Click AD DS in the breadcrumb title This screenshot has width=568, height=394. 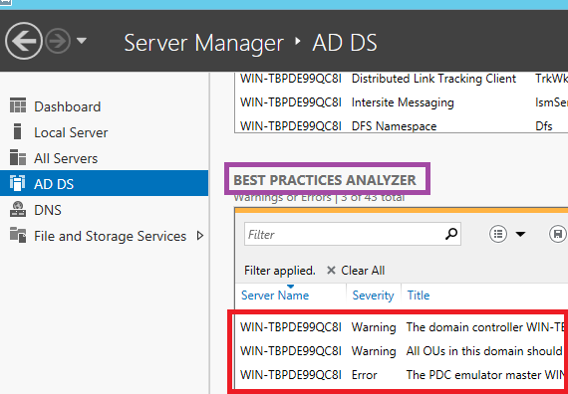pos(345,43)
